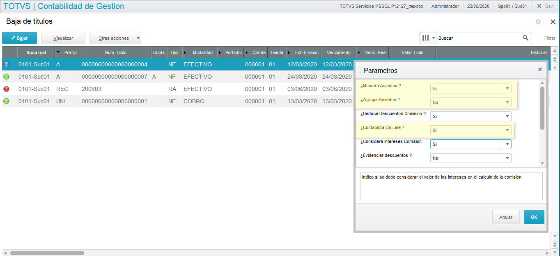
Task: Click the Buscar search field
Action: point(478,38)
